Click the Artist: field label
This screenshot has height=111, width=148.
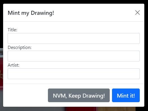point(14,65)
